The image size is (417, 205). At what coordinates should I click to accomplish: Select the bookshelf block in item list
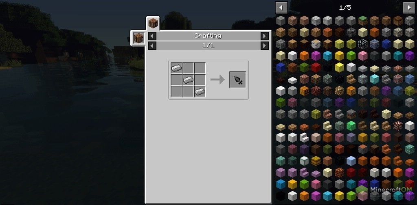click(316, 79)
